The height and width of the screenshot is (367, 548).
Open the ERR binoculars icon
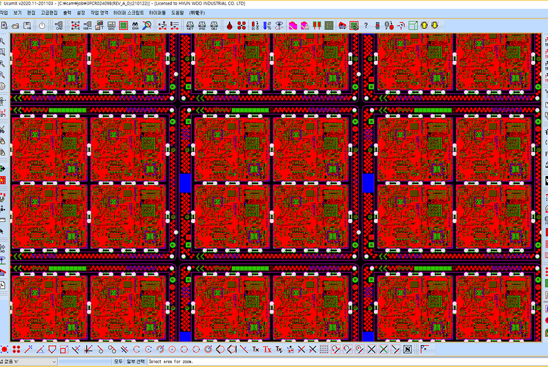(135, 26)
